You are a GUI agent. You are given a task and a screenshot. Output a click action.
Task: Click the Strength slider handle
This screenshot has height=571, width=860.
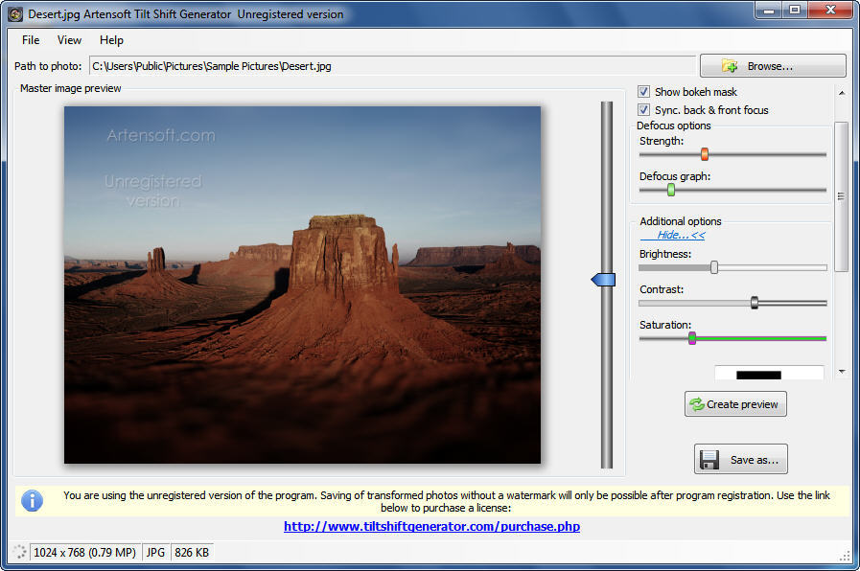(x=705, y=153)
